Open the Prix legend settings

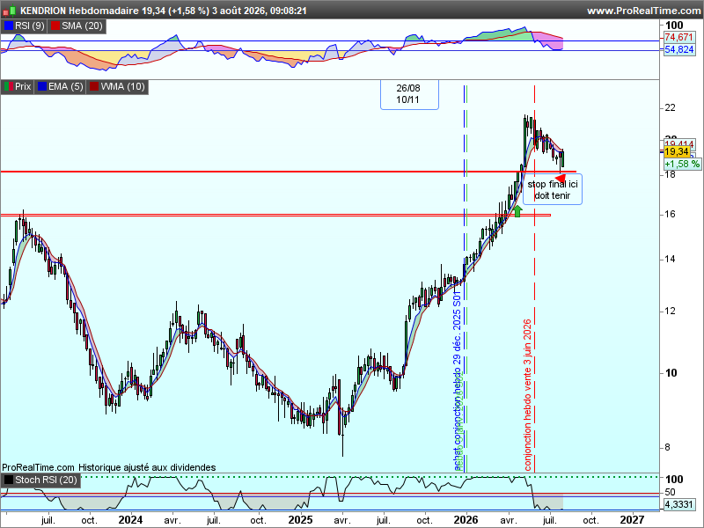click(x=23, y=86)
